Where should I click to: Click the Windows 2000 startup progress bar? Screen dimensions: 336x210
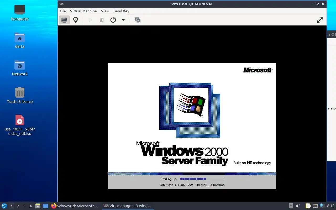201,179
